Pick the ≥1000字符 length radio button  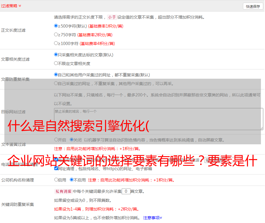click(56, 43)
